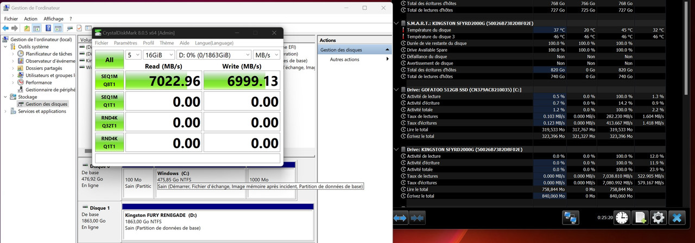Click the blue X close sensors icon
The height and width of the screenshot is (243, 695).
pos(677,218)
